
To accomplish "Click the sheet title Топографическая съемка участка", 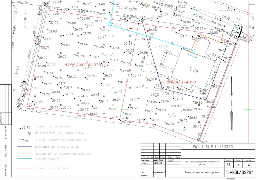I will (202, 172).
